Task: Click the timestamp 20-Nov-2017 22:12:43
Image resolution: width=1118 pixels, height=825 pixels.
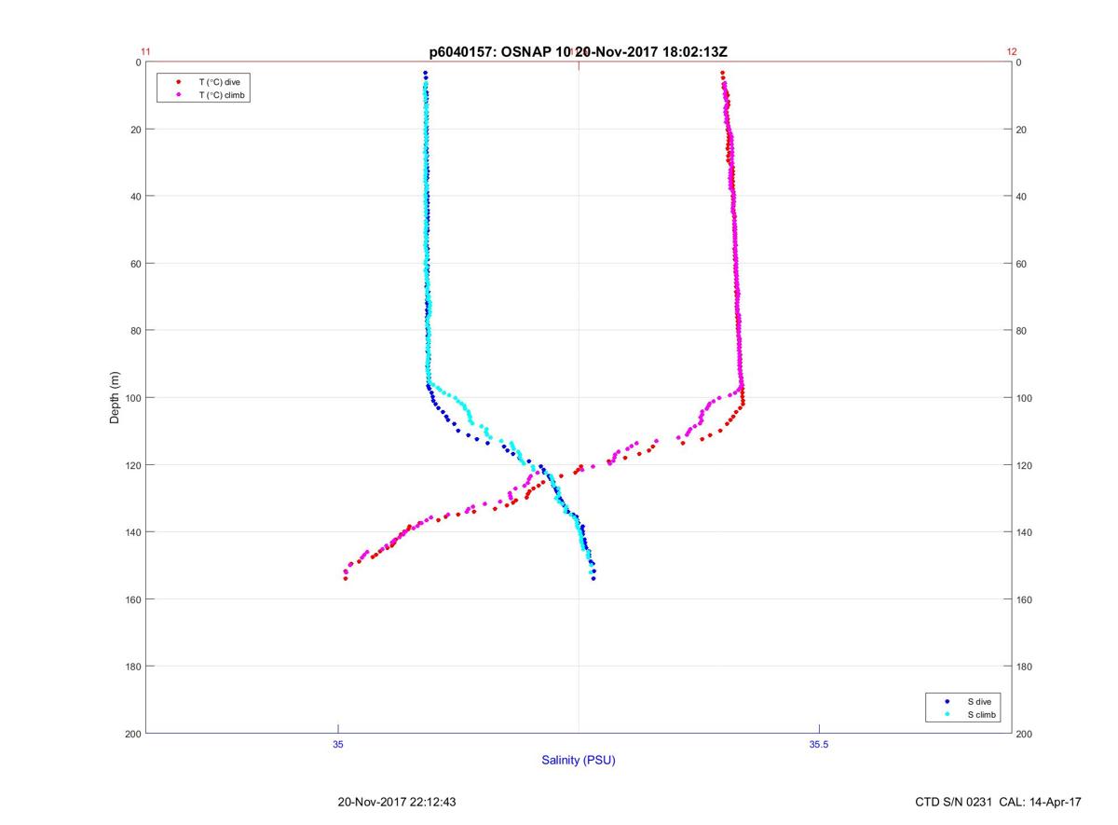Action: [397, 802]
